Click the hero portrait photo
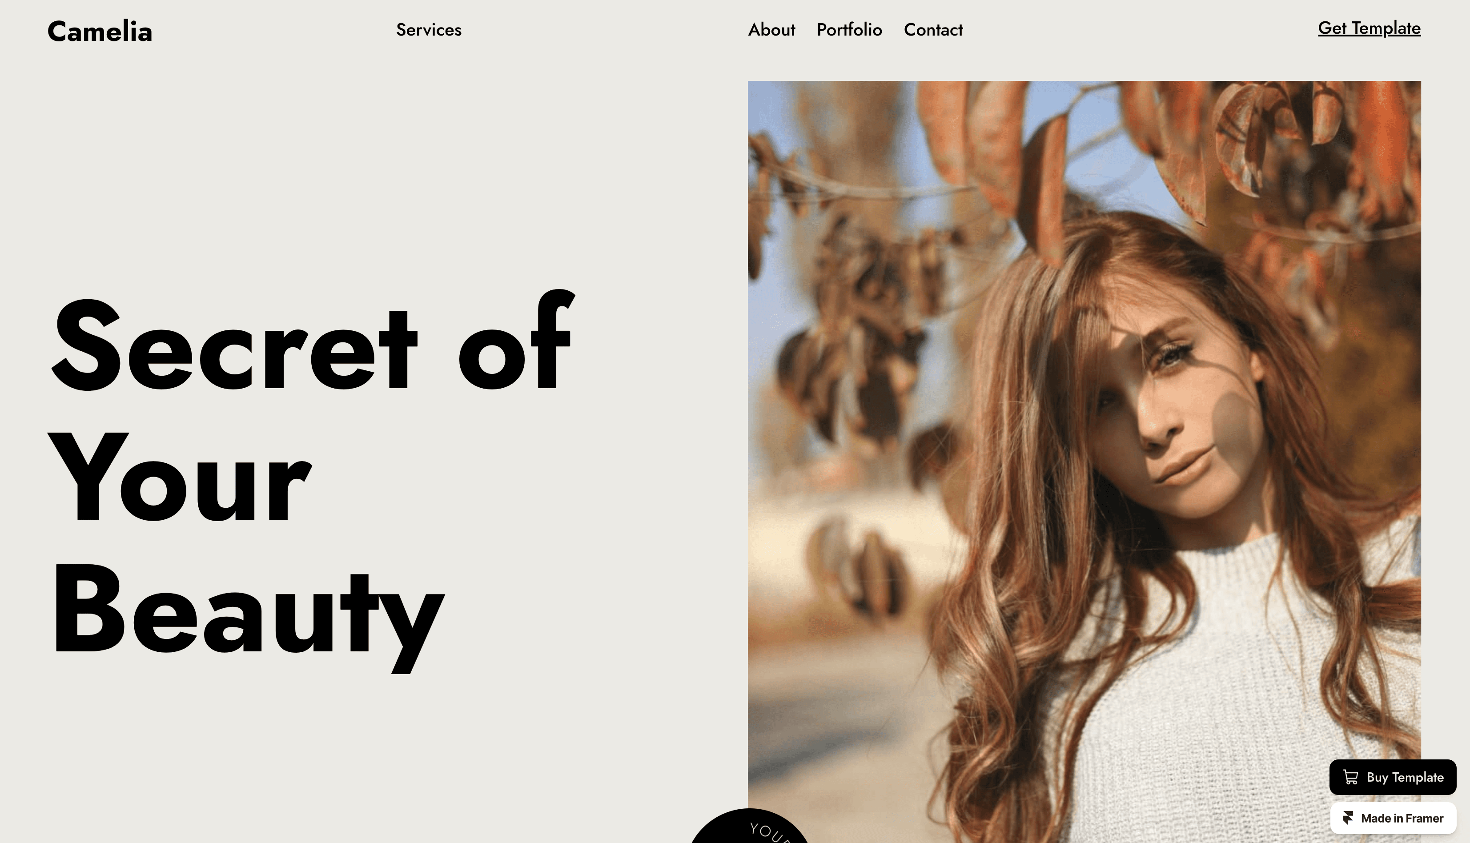Viewport: 1470px width, 843px height. (x=1084, y=462)
